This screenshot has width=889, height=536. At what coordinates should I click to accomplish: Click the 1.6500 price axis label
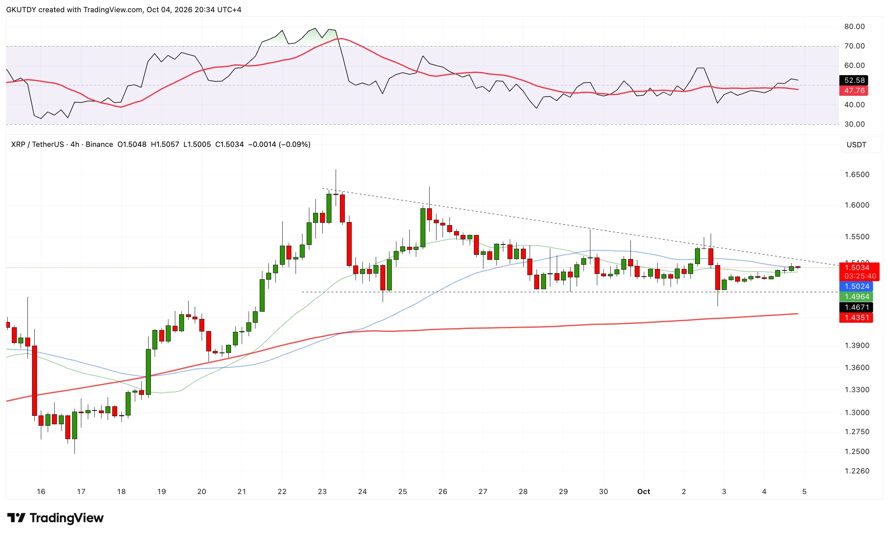(857, 174)
